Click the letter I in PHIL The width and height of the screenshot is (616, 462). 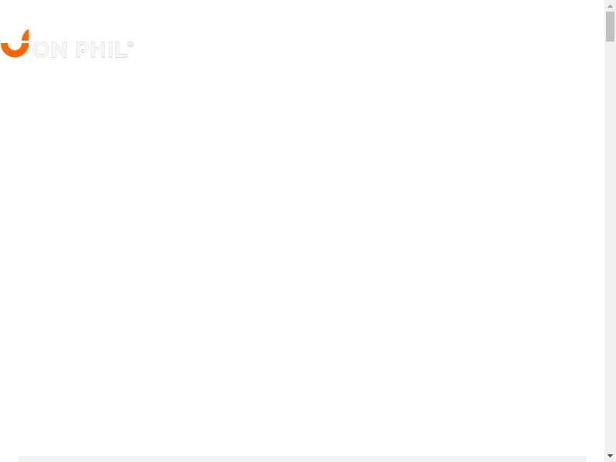[110, 50]
